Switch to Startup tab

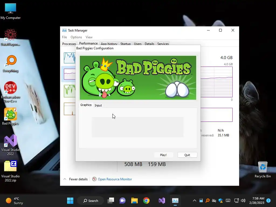[x=126, y=44]
